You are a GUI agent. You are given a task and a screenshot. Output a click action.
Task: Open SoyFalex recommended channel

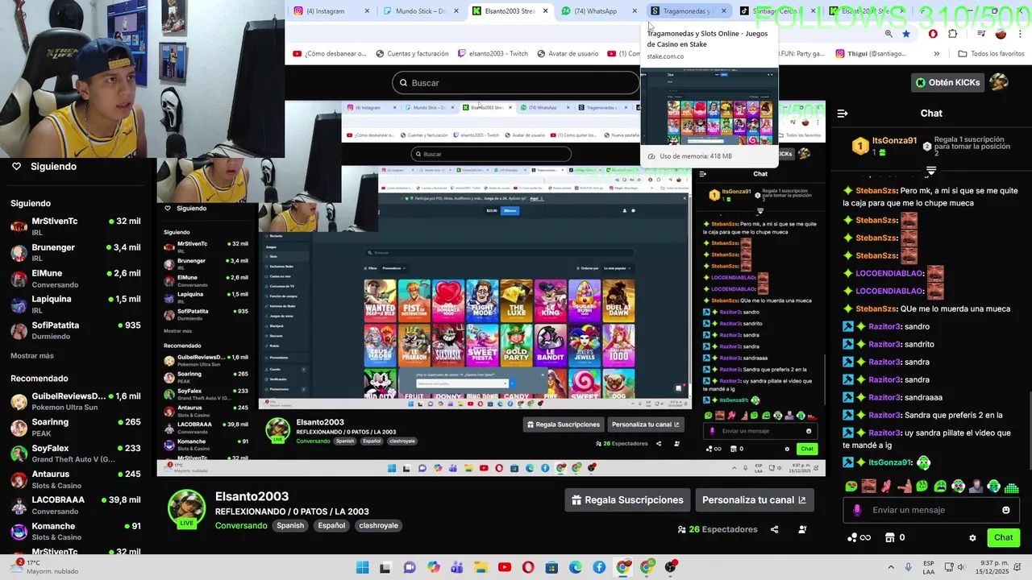(77, 454)
